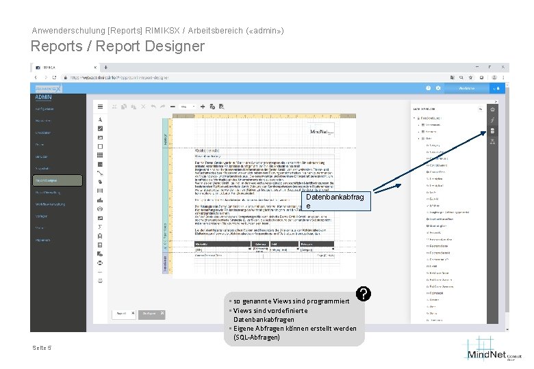Select the Panel tool in toolbox

click(100, 146)
